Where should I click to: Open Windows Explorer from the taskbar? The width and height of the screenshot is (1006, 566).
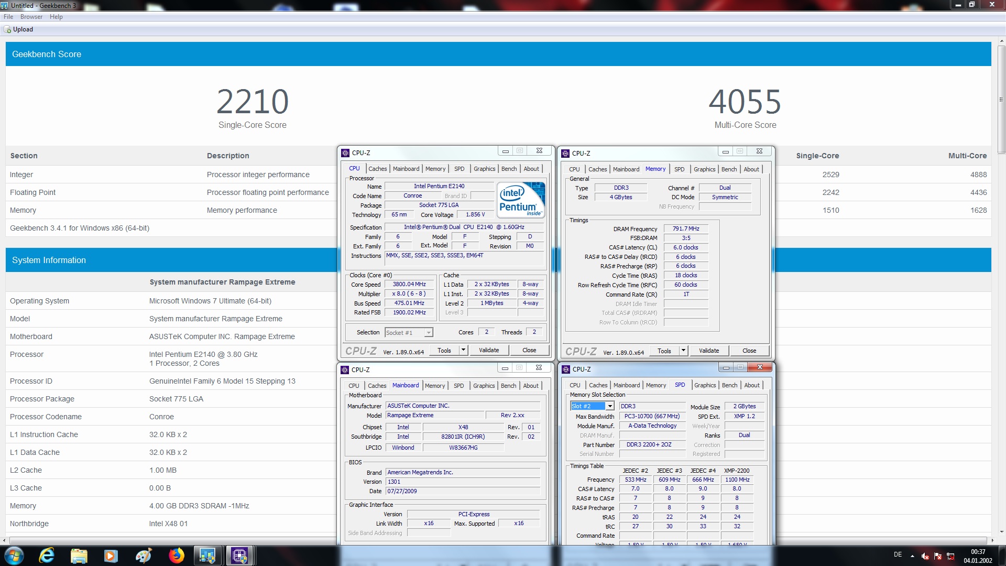click(x=79, y=556)
